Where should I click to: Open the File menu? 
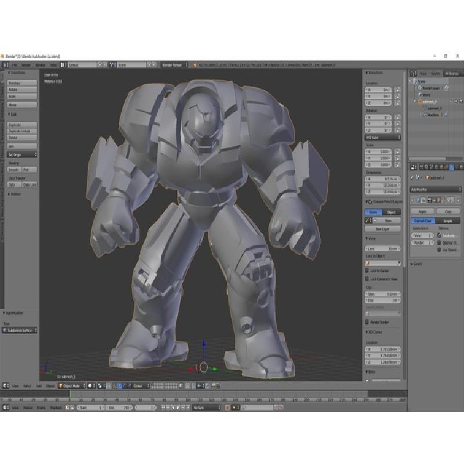pos(14,65)
